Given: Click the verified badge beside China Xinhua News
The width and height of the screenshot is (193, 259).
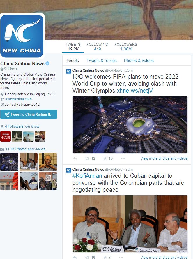Looking at the screenshot, I should tap(47, 64).
